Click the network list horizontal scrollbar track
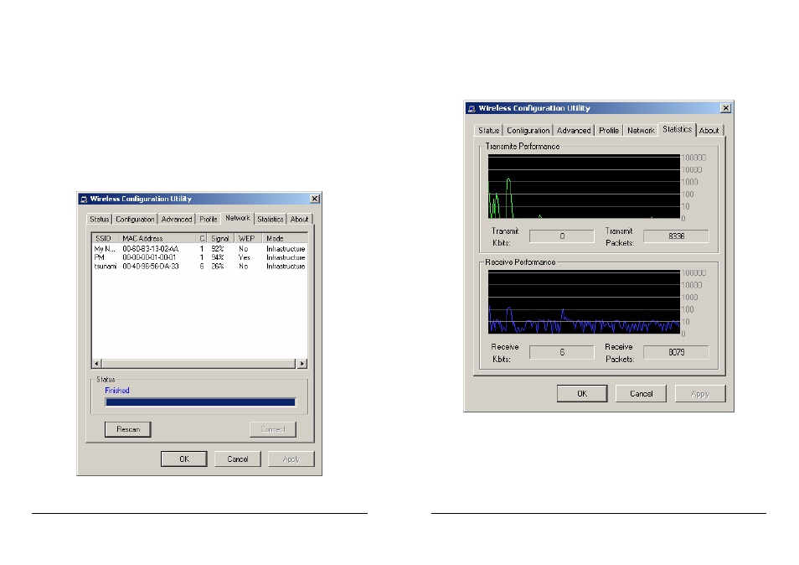Viewport: 799px width, 565px height. click(199, 364)
